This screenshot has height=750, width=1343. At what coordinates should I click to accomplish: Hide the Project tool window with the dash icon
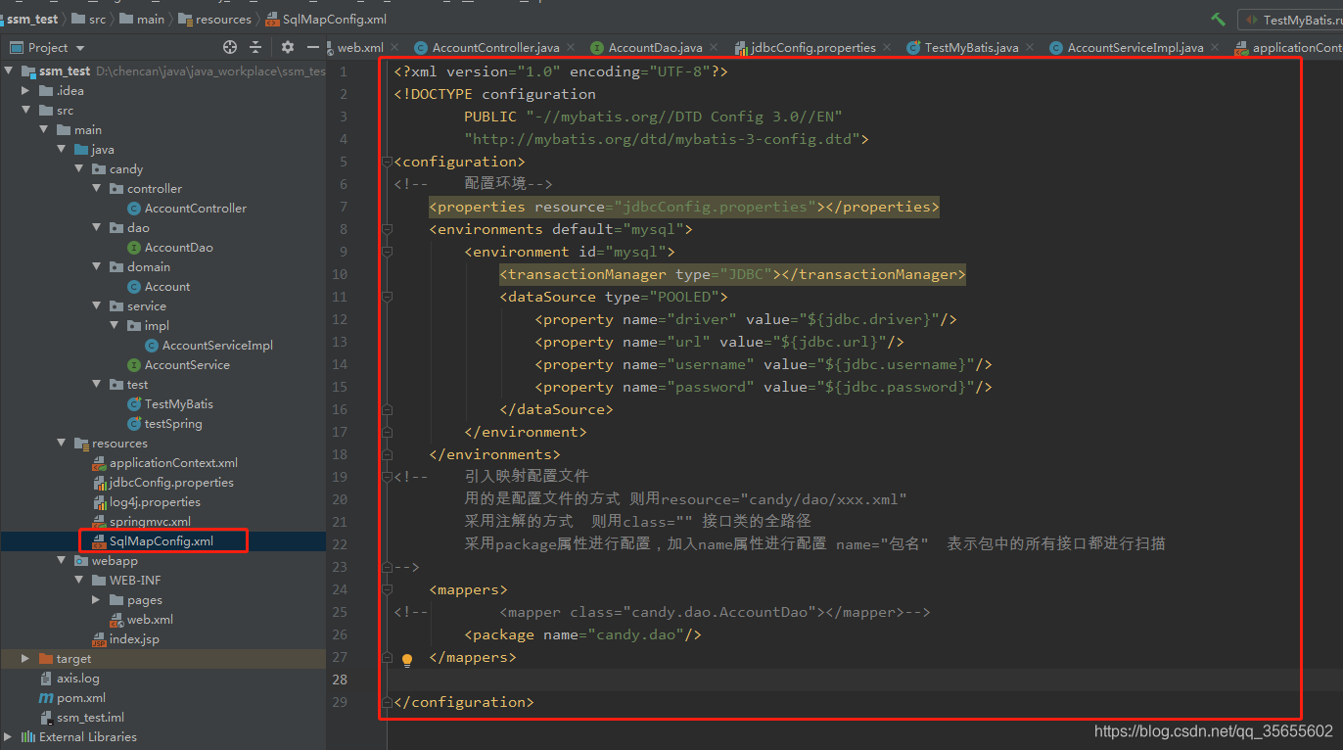(x=313, y=47)
